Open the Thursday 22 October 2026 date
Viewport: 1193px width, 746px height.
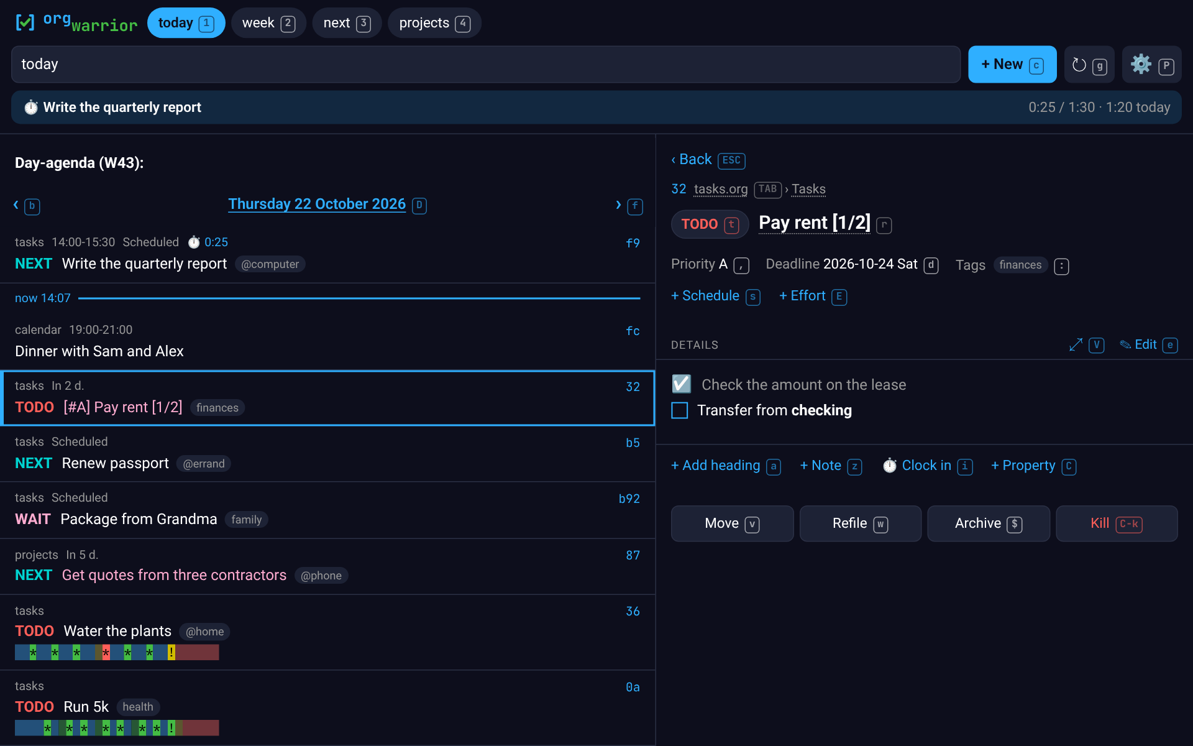(x=317, y=205)
